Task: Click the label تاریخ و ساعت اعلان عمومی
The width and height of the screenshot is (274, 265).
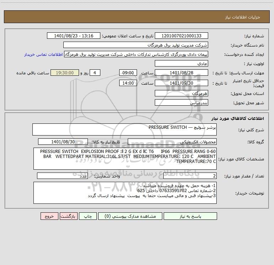Action: [x=127, y=36]
